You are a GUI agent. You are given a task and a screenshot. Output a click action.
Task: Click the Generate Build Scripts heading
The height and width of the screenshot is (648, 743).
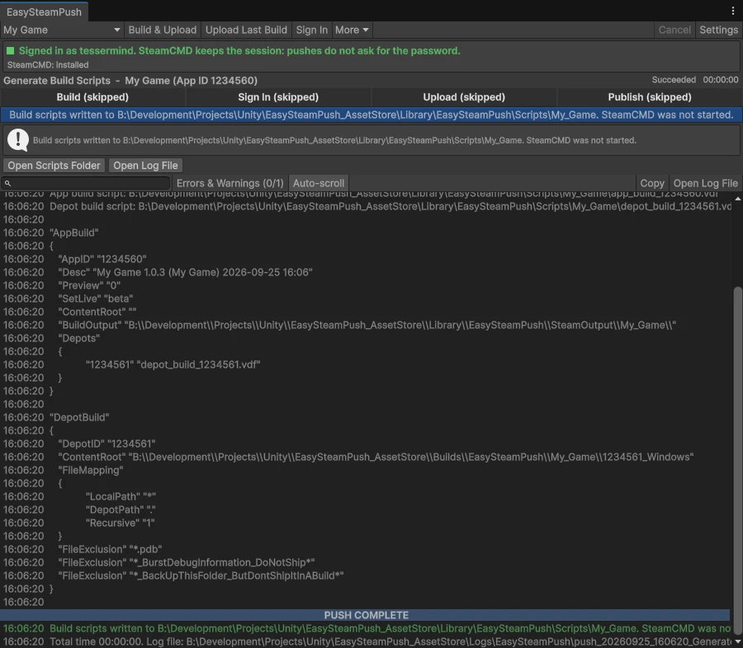point(130,81)
